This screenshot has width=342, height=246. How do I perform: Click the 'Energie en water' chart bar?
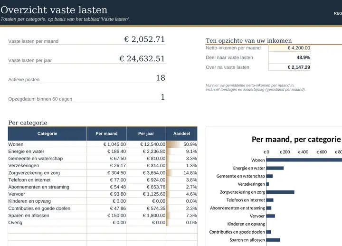tap(275, 168)
